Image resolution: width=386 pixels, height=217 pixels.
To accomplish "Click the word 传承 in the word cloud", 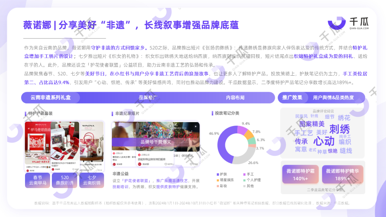I will coord(301,141).
